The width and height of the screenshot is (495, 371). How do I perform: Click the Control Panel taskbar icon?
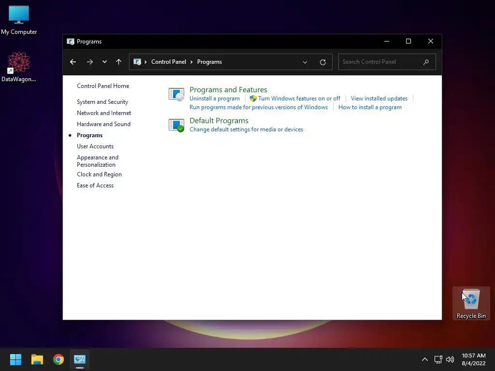point(80,359)
